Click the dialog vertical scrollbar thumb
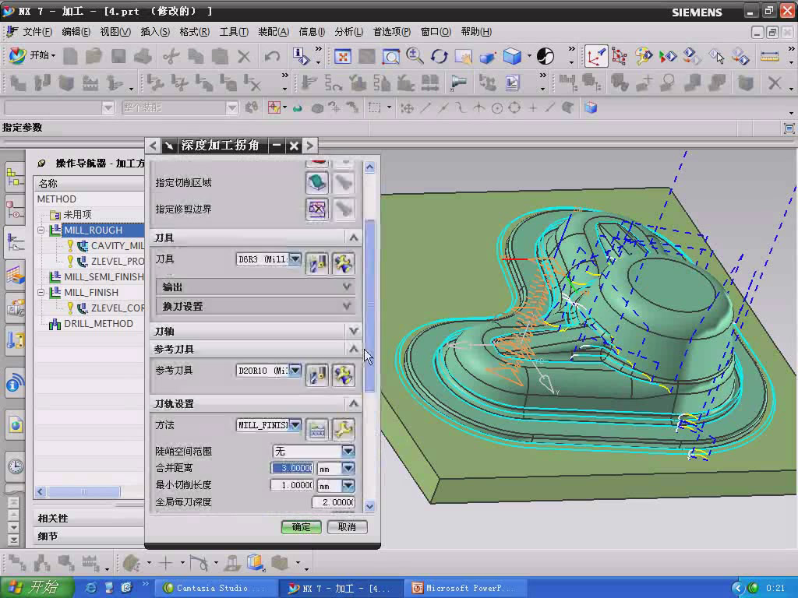The width and height of the screenshot is (798, 598). tap(370, 305)
